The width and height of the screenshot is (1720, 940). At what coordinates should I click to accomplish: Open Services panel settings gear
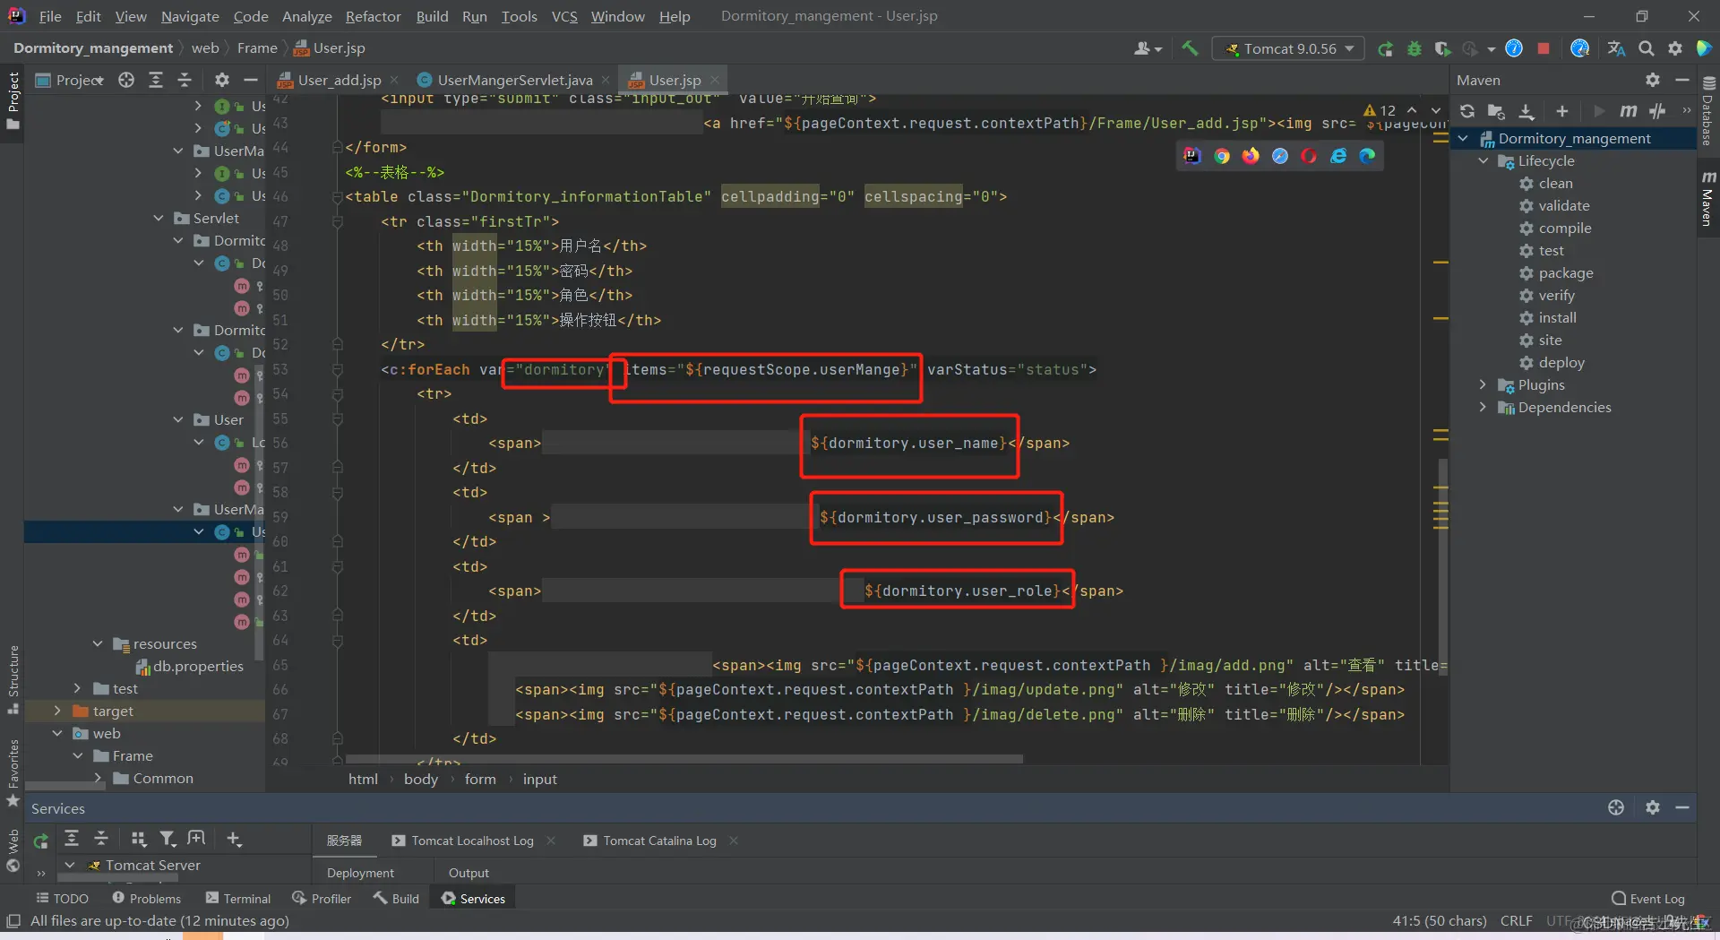(1653, 807)
